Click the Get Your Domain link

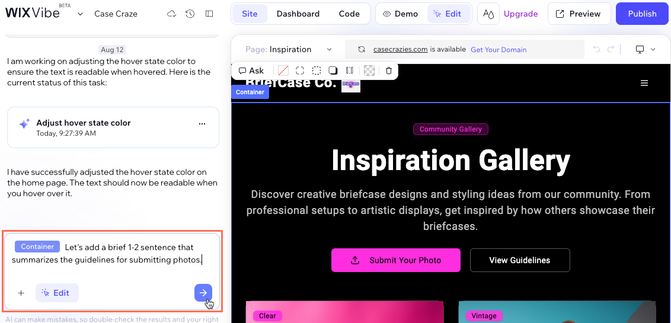point(498,50)
